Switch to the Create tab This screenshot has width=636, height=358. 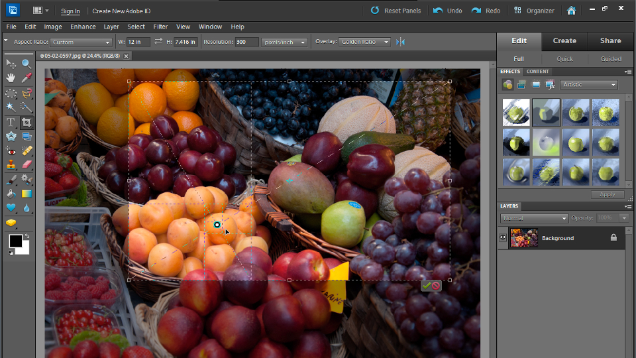pyautogui.click(x=564, y=40)
